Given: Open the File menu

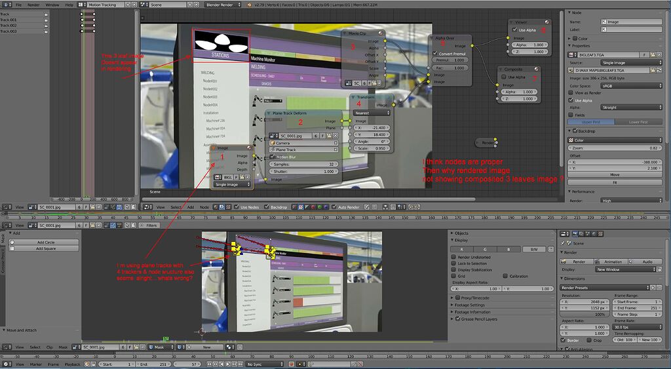Looking at the screenshot, I should pos(18,5).
